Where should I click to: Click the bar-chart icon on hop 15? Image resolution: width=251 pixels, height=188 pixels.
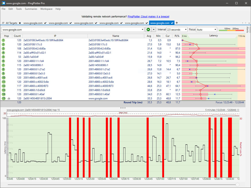[x=9, y=98]
